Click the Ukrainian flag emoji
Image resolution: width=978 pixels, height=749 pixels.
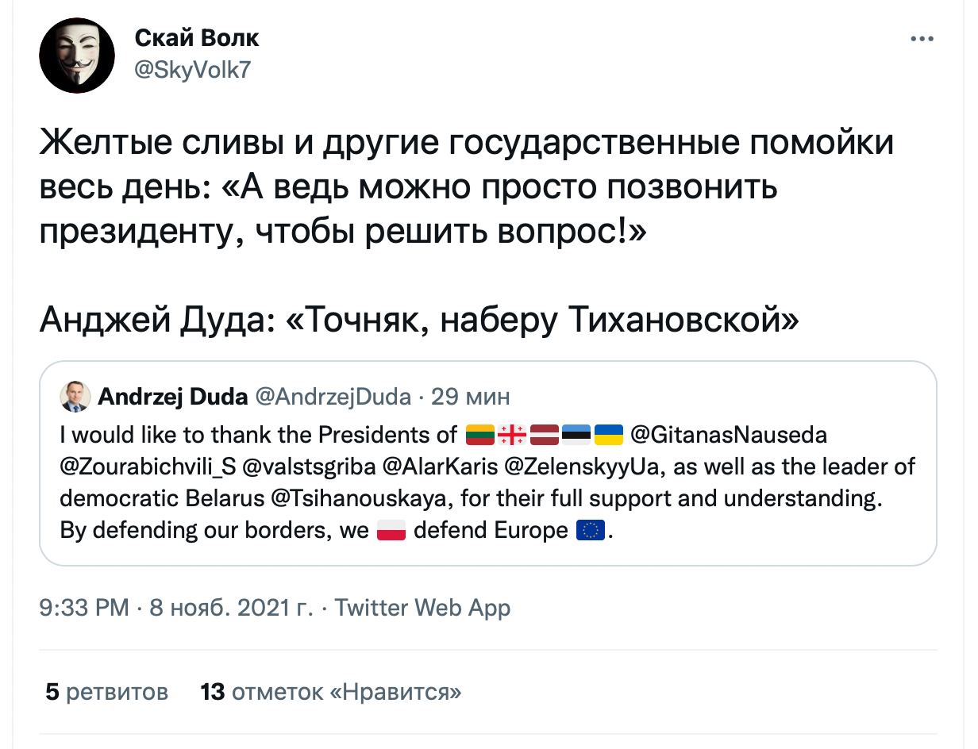(608, 435)
